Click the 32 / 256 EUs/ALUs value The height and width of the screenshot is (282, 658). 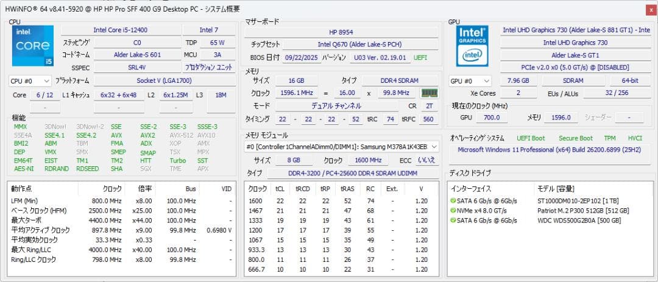617,93
